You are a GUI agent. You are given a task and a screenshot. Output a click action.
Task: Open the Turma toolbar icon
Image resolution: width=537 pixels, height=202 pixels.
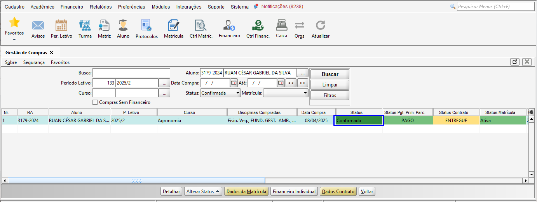pyautogui.click(x=85, y=26)
